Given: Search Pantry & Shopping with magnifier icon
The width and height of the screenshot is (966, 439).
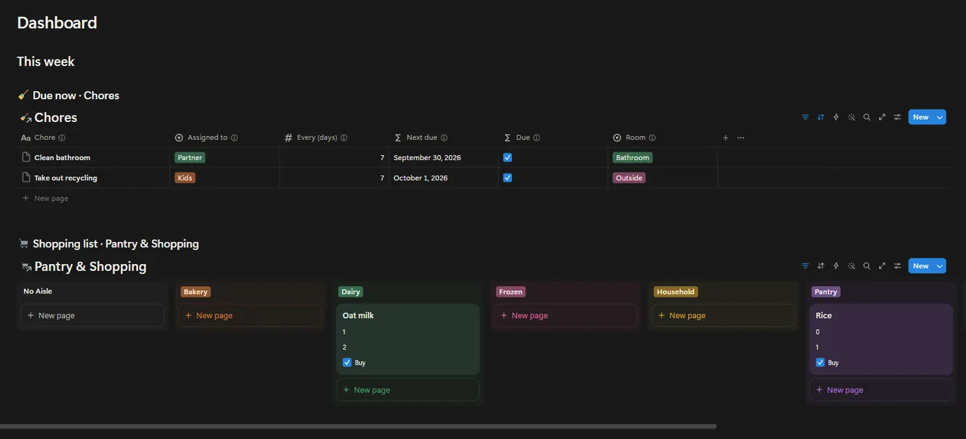Looking at the screenshot, I should point(867,266).
